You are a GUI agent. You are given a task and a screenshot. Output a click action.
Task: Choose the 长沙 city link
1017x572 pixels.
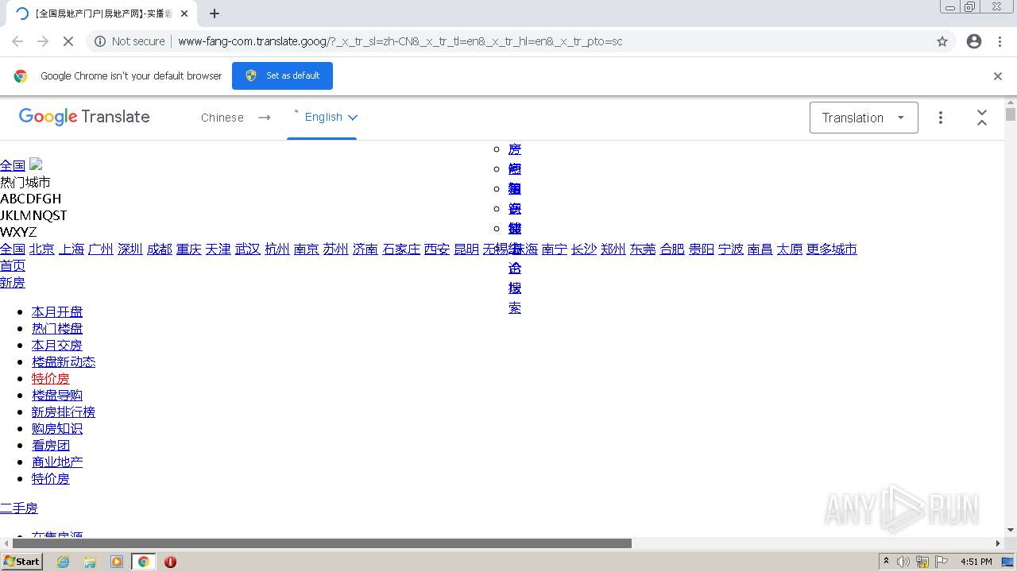tap(584, 249)
